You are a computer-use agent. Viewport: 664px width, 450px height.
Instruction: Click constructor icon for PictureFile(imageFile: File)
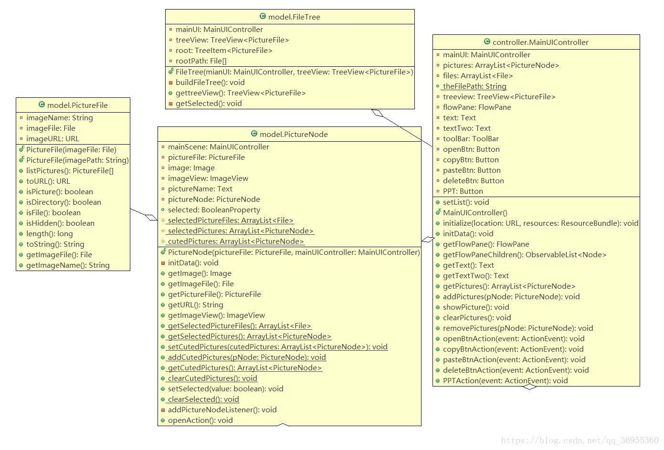[x=21, y=149]
